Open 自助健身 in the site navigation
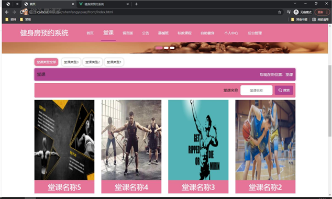The width and height of the screenshot is (332, 199). click(207, 33)
